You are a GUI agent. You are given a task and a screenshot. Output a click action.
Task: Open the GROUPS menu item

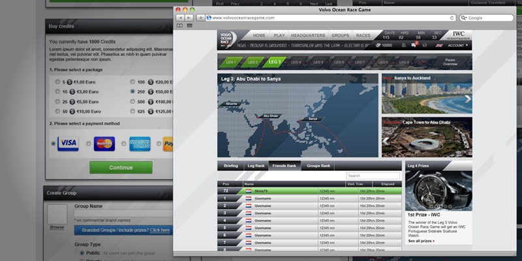pyautogui.click(x=340, y=35)
